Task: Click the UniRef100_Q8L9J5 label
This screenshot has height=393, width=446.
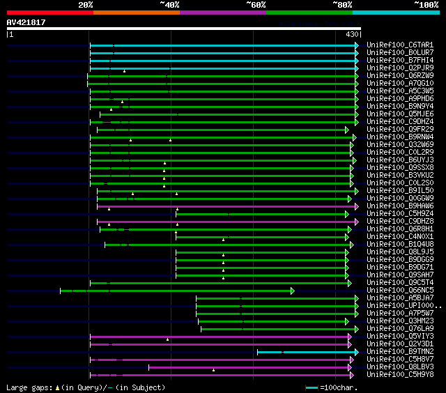Action: point(400,252)
